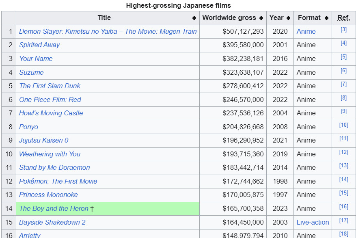Open the Spirited Away article
Image resolution: width=356 pixels, height=238 pixels.
pyautogui.click(x=39, y=45)
